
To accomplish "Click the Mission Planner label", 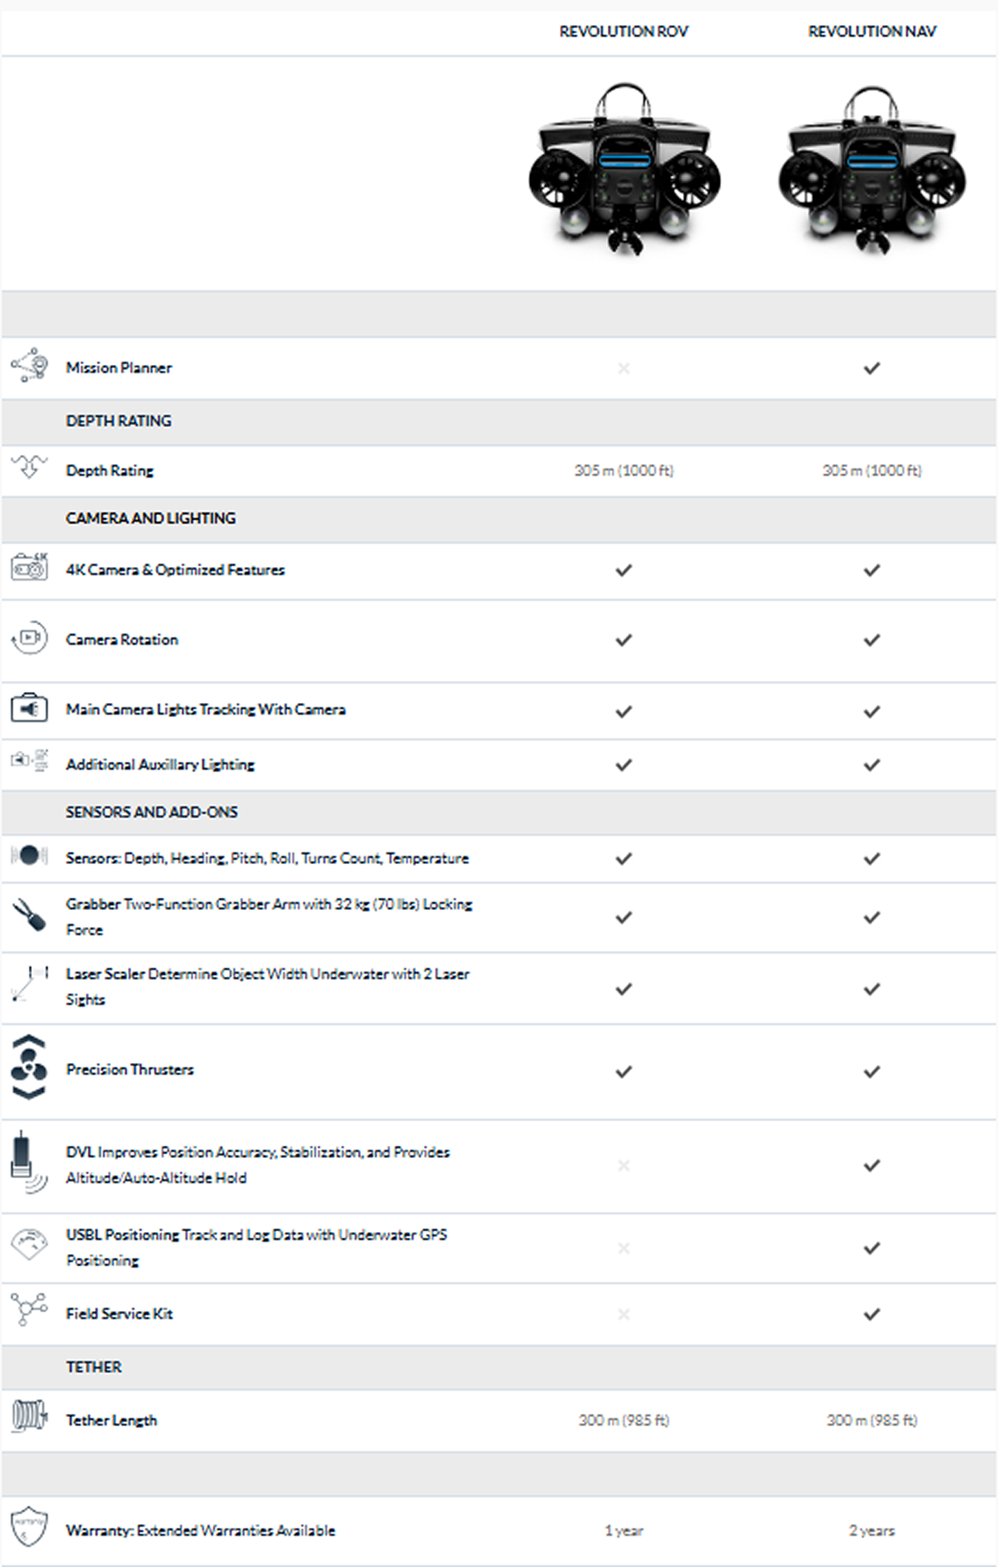I will pyautogui.click(x=118, y=367).
